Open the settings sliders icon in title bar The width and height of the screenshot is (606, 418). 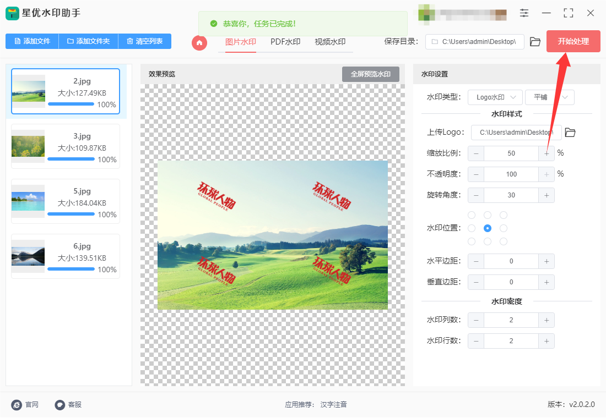pos(524,13)
